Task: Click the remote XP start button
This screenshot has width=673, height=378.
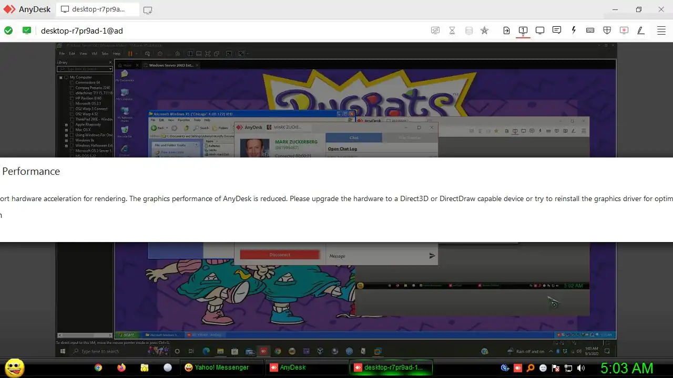Action: (x=127, y=334)
